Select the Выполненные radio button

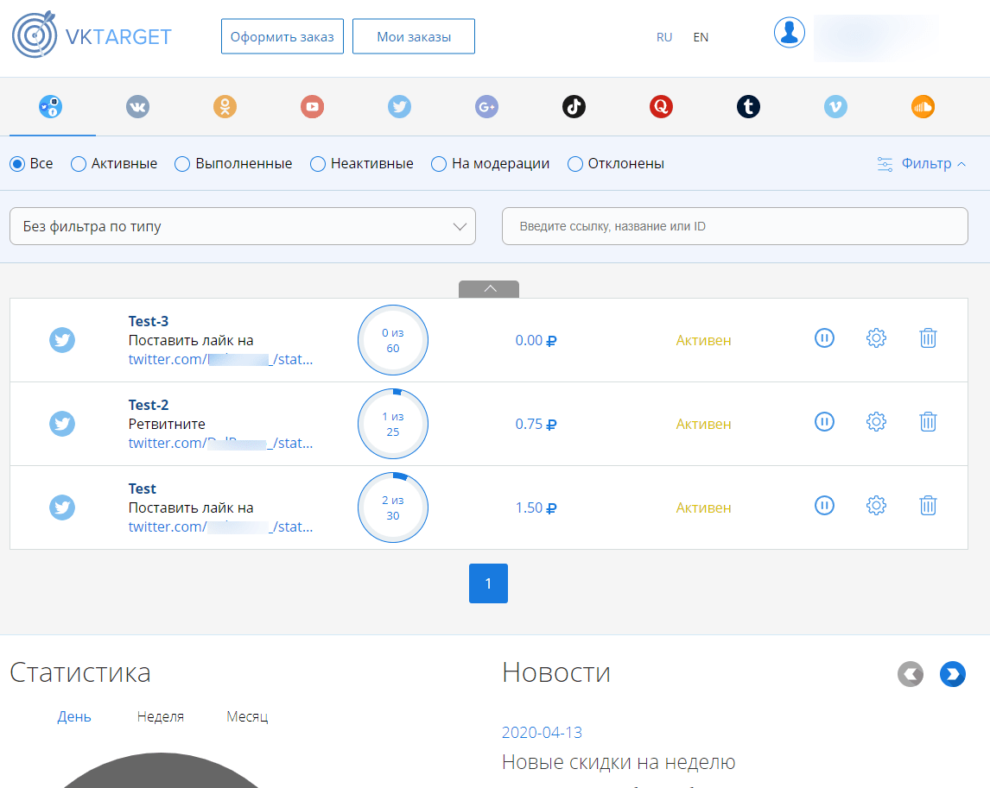click(181, 164)
